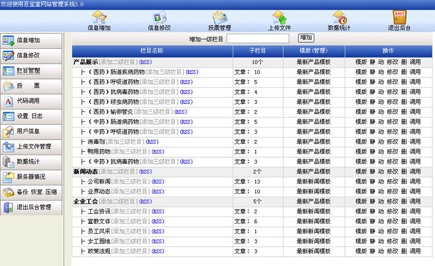Click 调用 in the 公司新闻 row

coord(415,182)
